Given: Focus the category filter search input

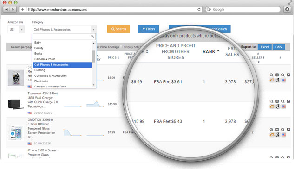Looking at the screenshot, I should tap(64, 36).
